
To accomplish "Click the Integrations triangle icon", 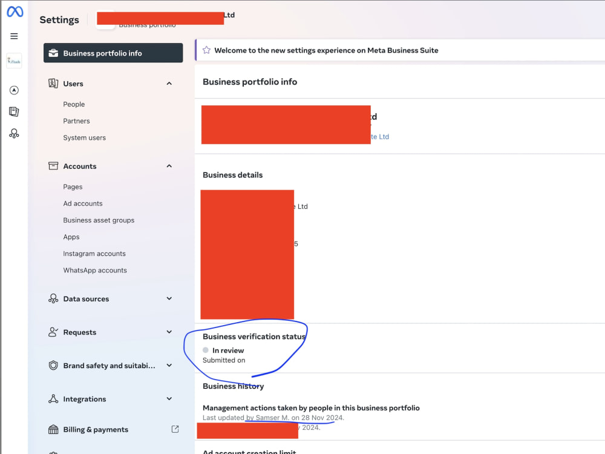I will point(53,399).
